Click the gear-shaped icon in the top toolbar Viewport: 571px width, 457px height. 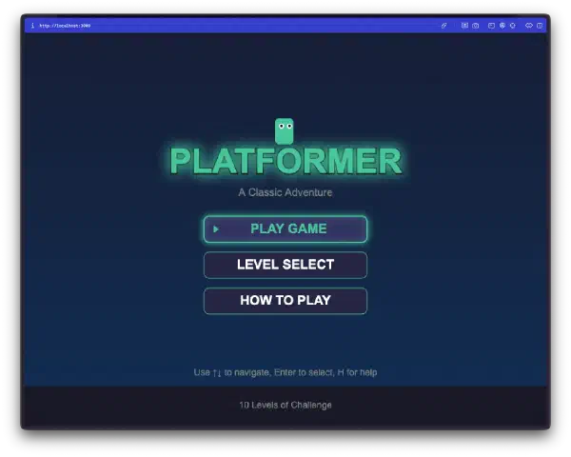(512, 26)
